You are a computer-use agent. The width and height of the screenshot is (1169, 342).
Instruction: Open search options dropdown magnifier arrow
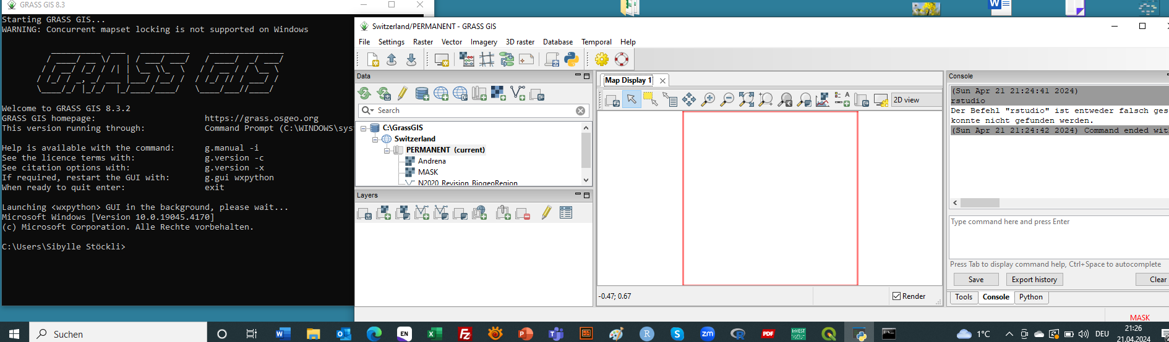point(368,111)
